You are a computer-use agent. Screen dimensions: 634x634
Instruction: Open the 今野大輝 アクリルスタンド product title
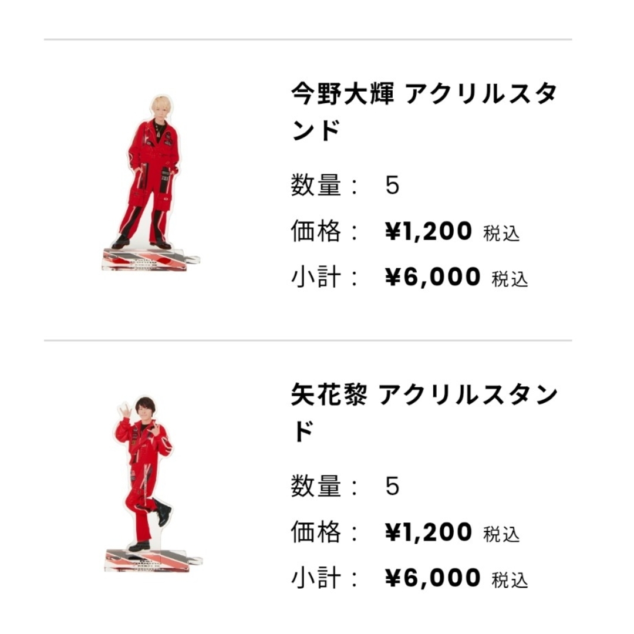click(x=424, y=112)
